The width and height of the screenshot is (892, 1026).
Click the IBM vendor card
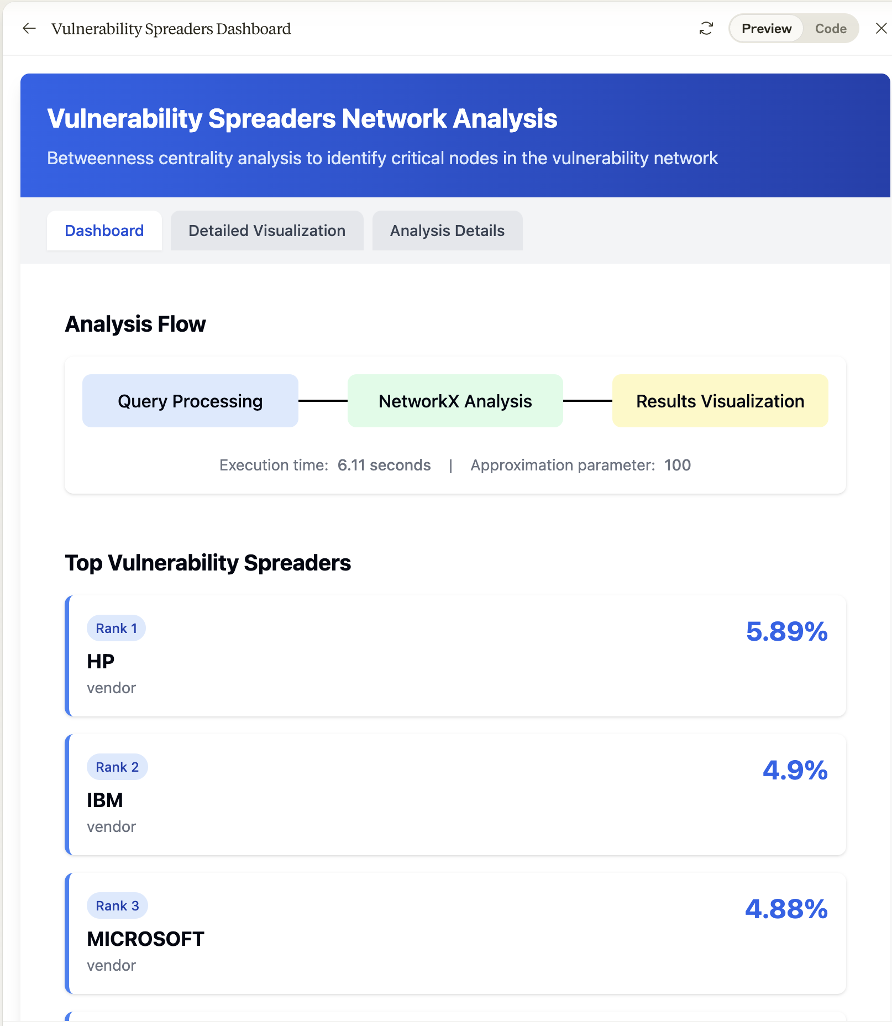[455, 794]
